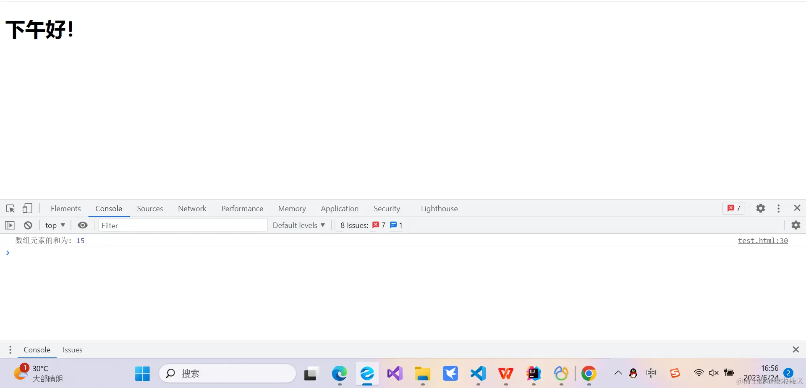Open the Sogou input method tray icon
806x388 pixels.
pos(675,373)
